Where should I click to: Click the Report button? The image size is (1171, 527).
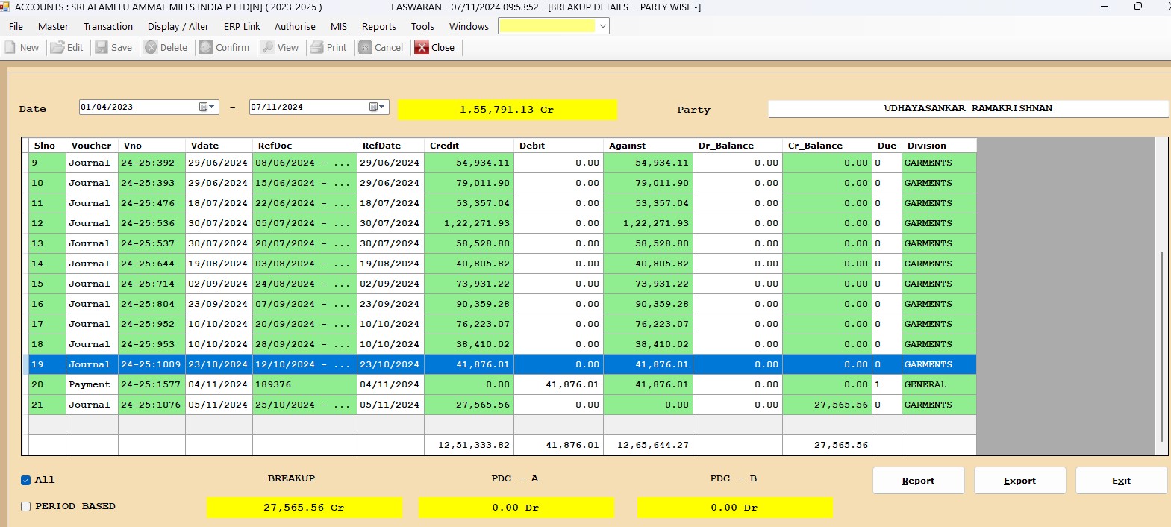918,481
